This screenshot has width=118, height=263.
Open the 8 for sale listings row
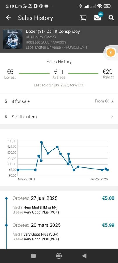tap(59, 101)
